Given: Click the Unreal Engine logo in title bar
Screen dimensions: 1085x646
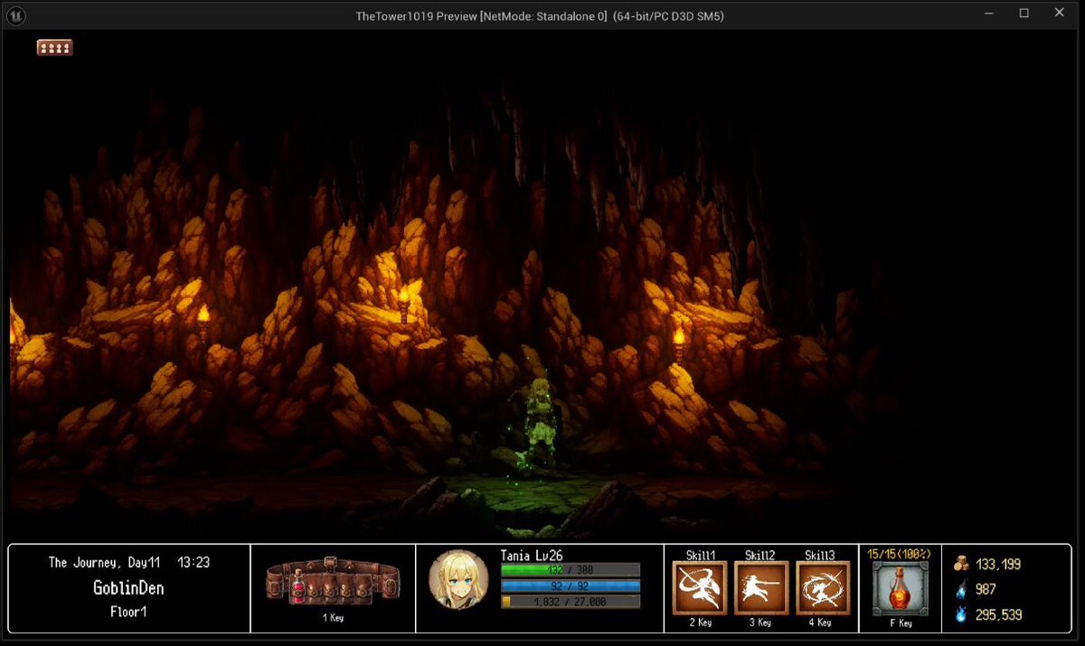Looking at the screenshot, I should (x=15, y=15).
